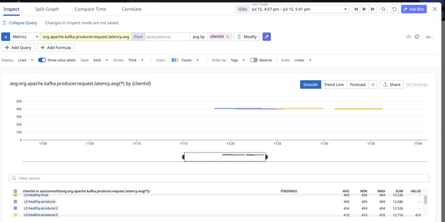The height and width of the screenshot is (222, 445).
Task: Click the c2-healthy-producer blue color swatch
Action: click(15, 202)
